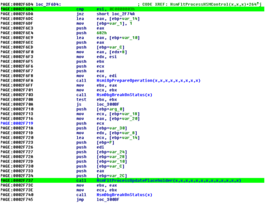The image size is (274, 203).
Task: Click var_2C in the push instruction
Action: click(x=112, y=175)
